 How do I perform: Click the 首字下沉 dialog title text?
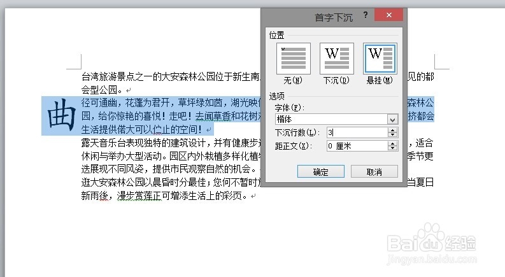pyautogui.click(x=334, y=17)
